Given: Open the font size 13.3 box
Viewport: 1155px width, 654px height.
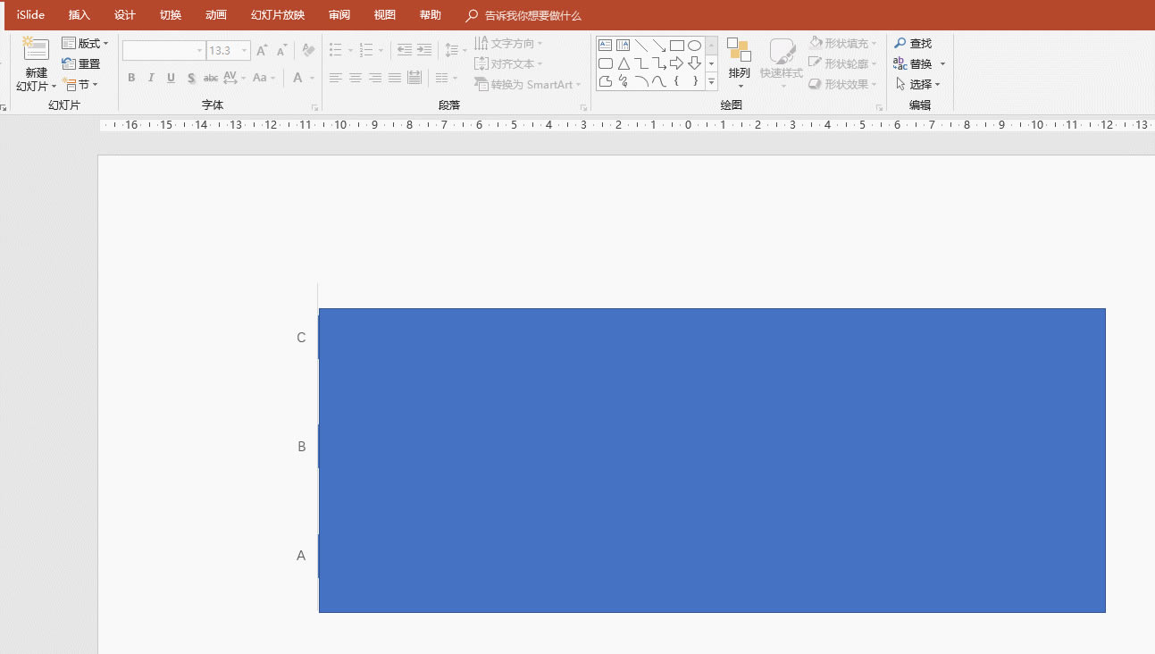Looking at the screenshot, I should [229, 50].
